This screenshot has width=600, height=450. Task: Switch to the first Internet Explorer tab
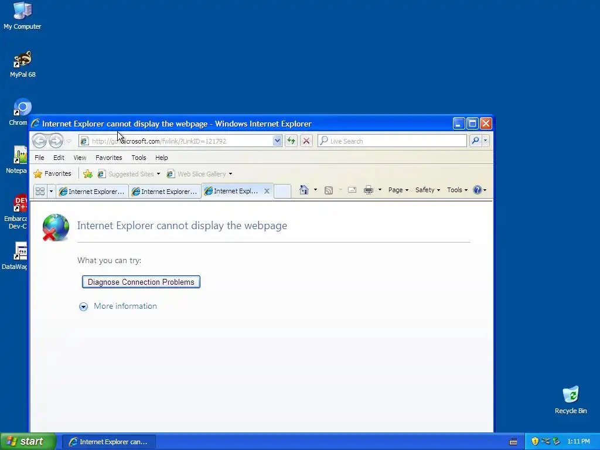[92, 192]
